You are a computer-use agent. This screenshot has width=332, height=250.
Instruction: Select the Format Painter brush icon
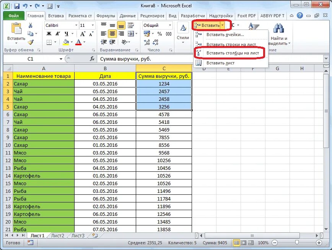point(31,42)
